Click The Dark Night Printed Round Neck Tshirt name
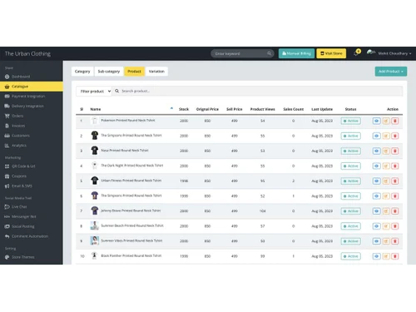The width and height of the screenshot is (416, 312). pyautogui.click(x=132, y=166)
